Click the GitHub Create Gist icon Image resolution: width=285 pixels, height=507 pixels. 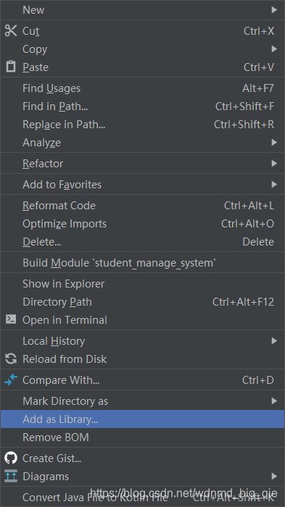pyautogui.click(x=11, y=458)
